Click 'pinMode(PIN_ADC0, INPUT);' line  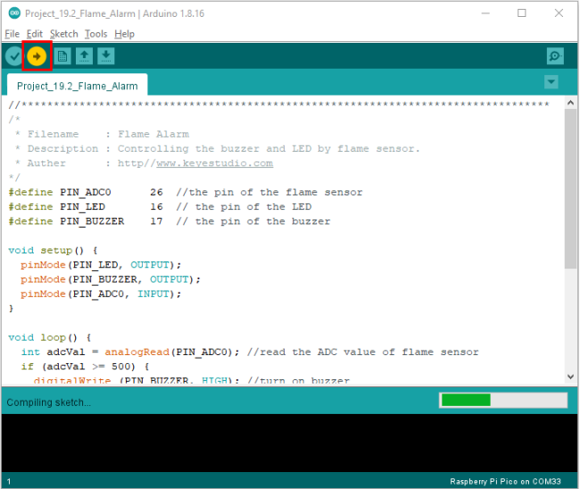tap(101, 294)
